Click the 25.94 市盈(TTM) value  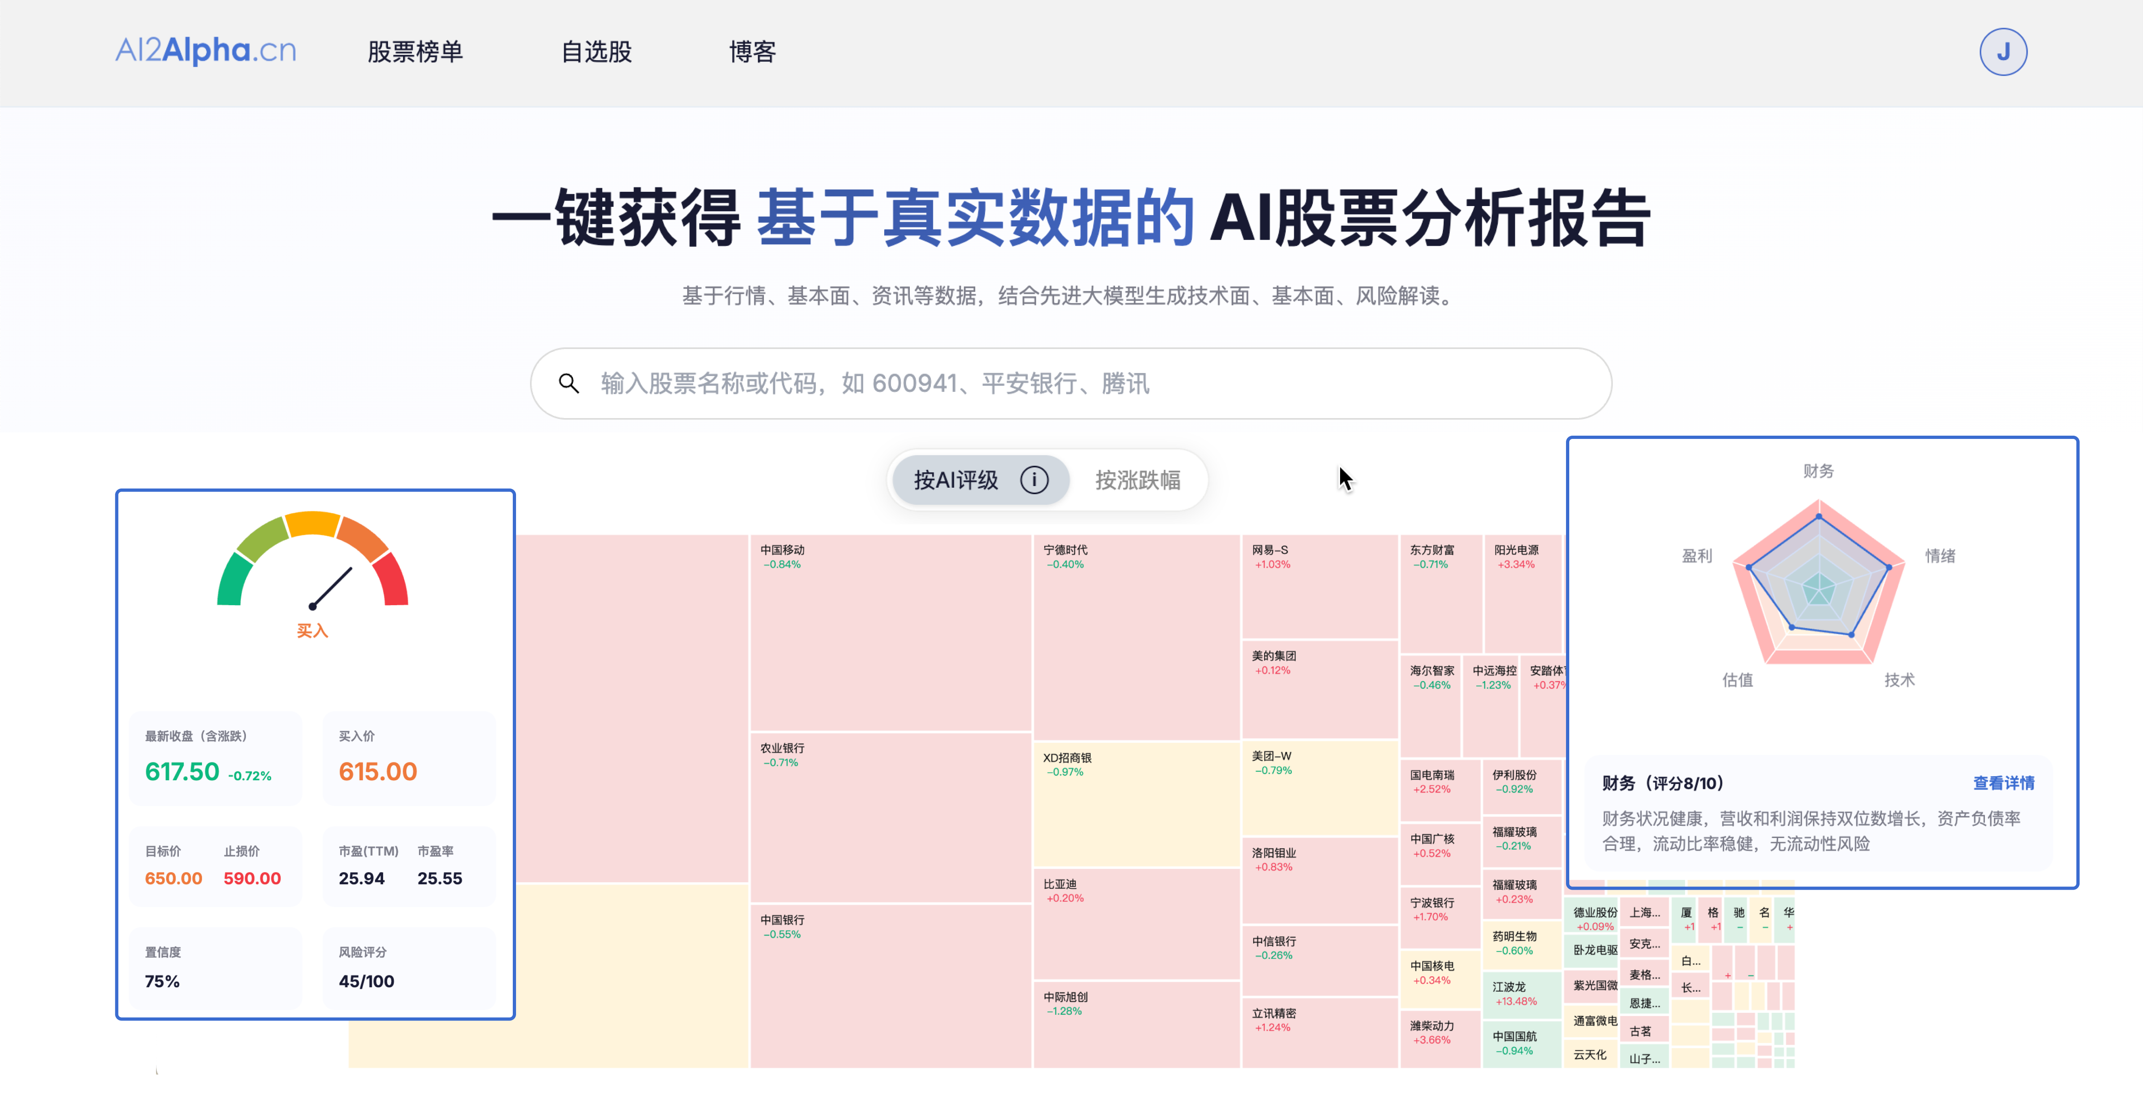(361, 878)
